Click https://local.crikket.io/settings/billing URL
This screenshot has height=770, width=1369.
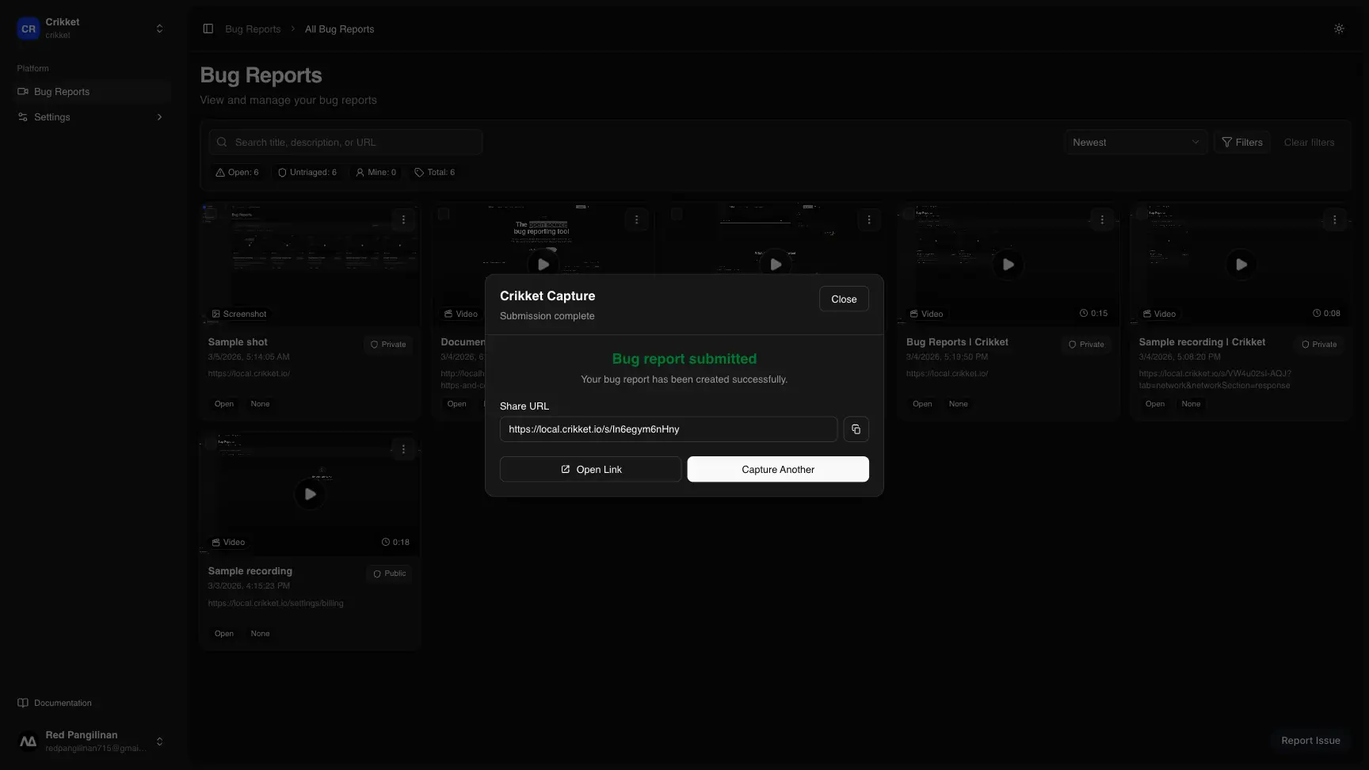276,604
